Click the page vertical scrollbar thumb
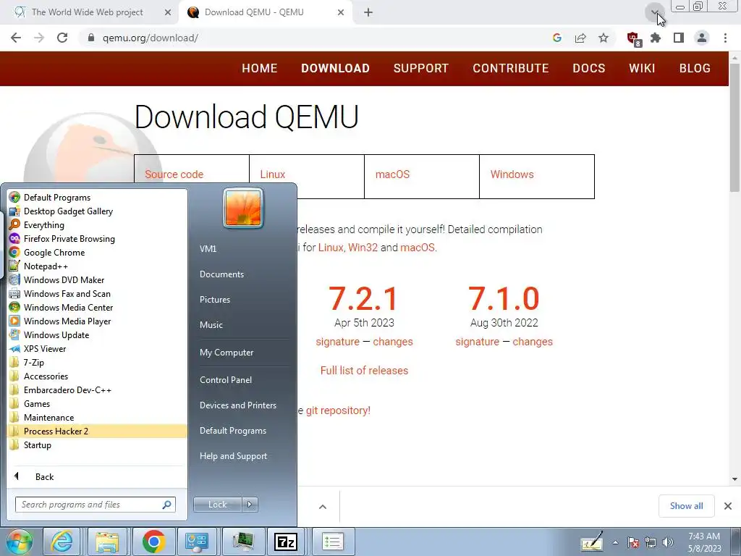741x556 pixels. pyautogui.click(x=734, y=127)
